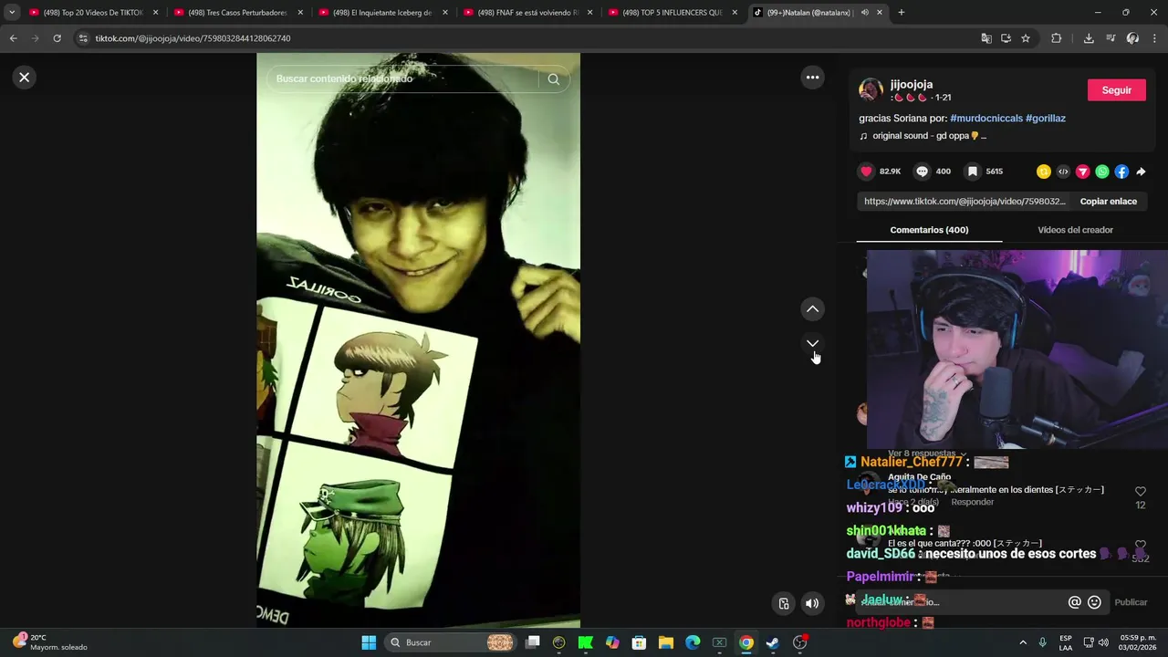
Task: Expand more share options arrow
Action: [x=1141, y=172]
